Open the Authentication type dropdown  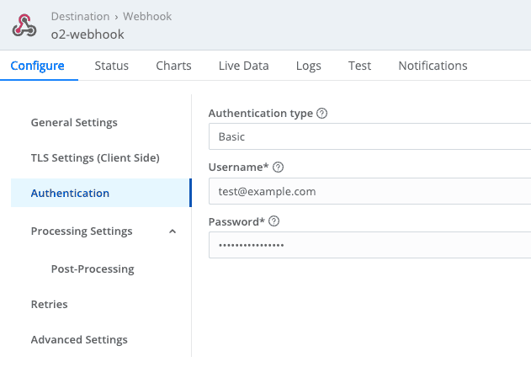(369, 136)
